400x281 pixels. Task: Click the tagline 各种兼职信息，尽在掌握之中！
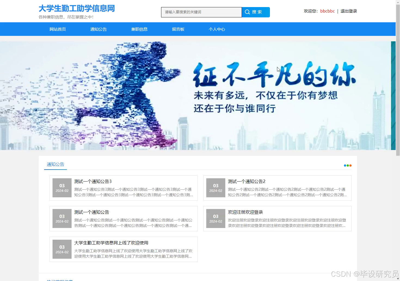[x=66, y=17]
